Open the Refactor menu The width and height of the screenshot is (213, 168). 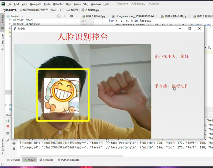pos(58,4)
